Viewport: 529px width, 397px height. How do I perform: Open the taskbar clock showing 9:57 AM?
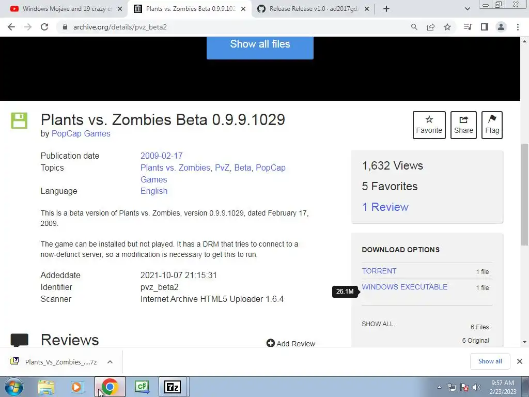[503, 387]
